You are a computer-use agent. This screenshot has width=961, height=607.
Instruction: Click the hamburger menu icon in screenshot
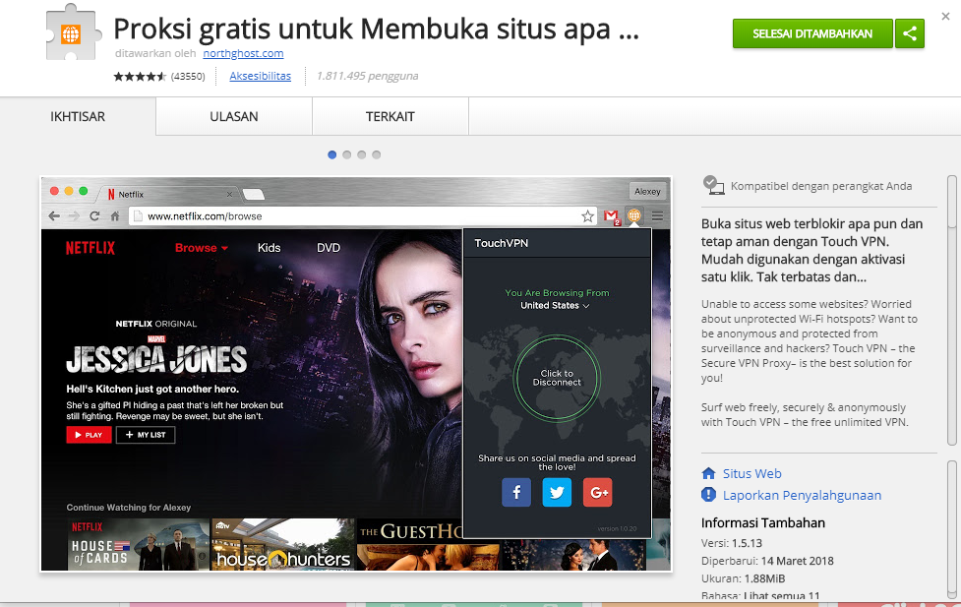pos(657,215)
